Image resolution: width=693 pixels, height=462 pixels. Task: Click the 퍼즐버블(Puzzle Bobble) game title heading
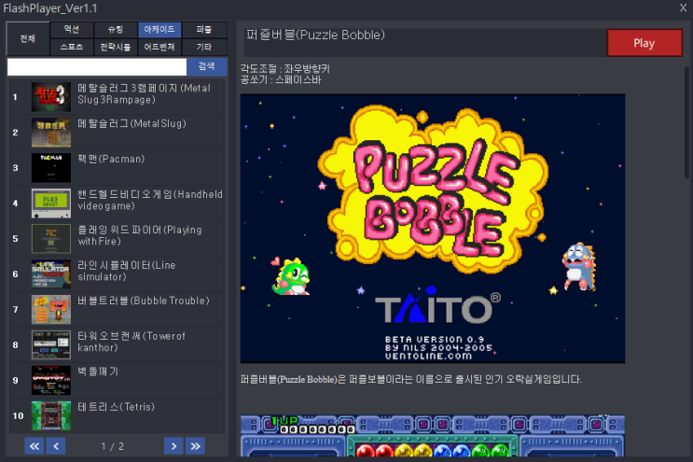pos(315,35)
